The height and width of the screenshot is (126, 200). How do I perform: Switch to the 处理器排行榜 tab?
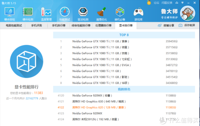[103, 26]
